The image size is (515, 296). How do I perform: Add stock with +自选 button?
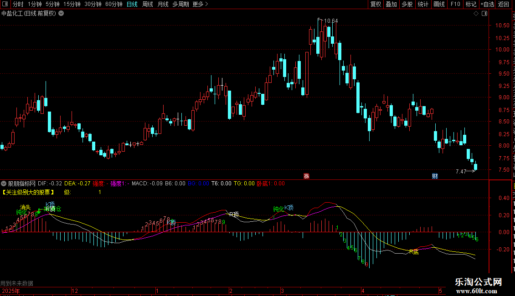(487, 4)
